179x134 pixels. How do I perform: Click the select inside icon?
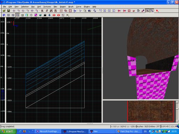pyautogui.click(x=56, y=11)
